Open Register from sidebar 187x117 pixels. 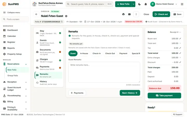coord(15,42)
